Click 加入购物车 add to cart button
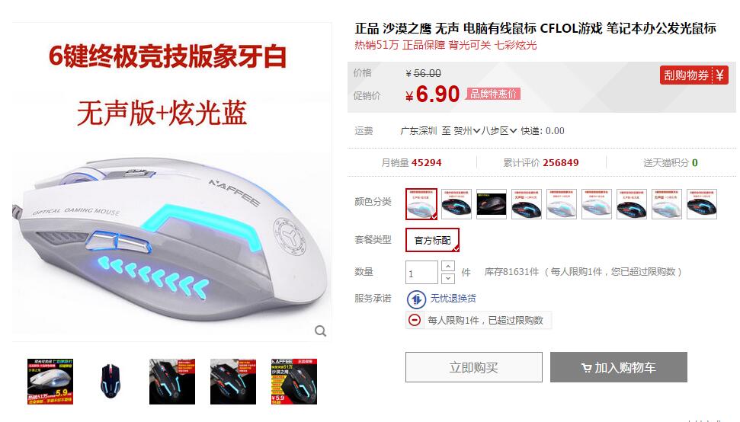This screenshot has height=422, width=740. tap(619, 367)
